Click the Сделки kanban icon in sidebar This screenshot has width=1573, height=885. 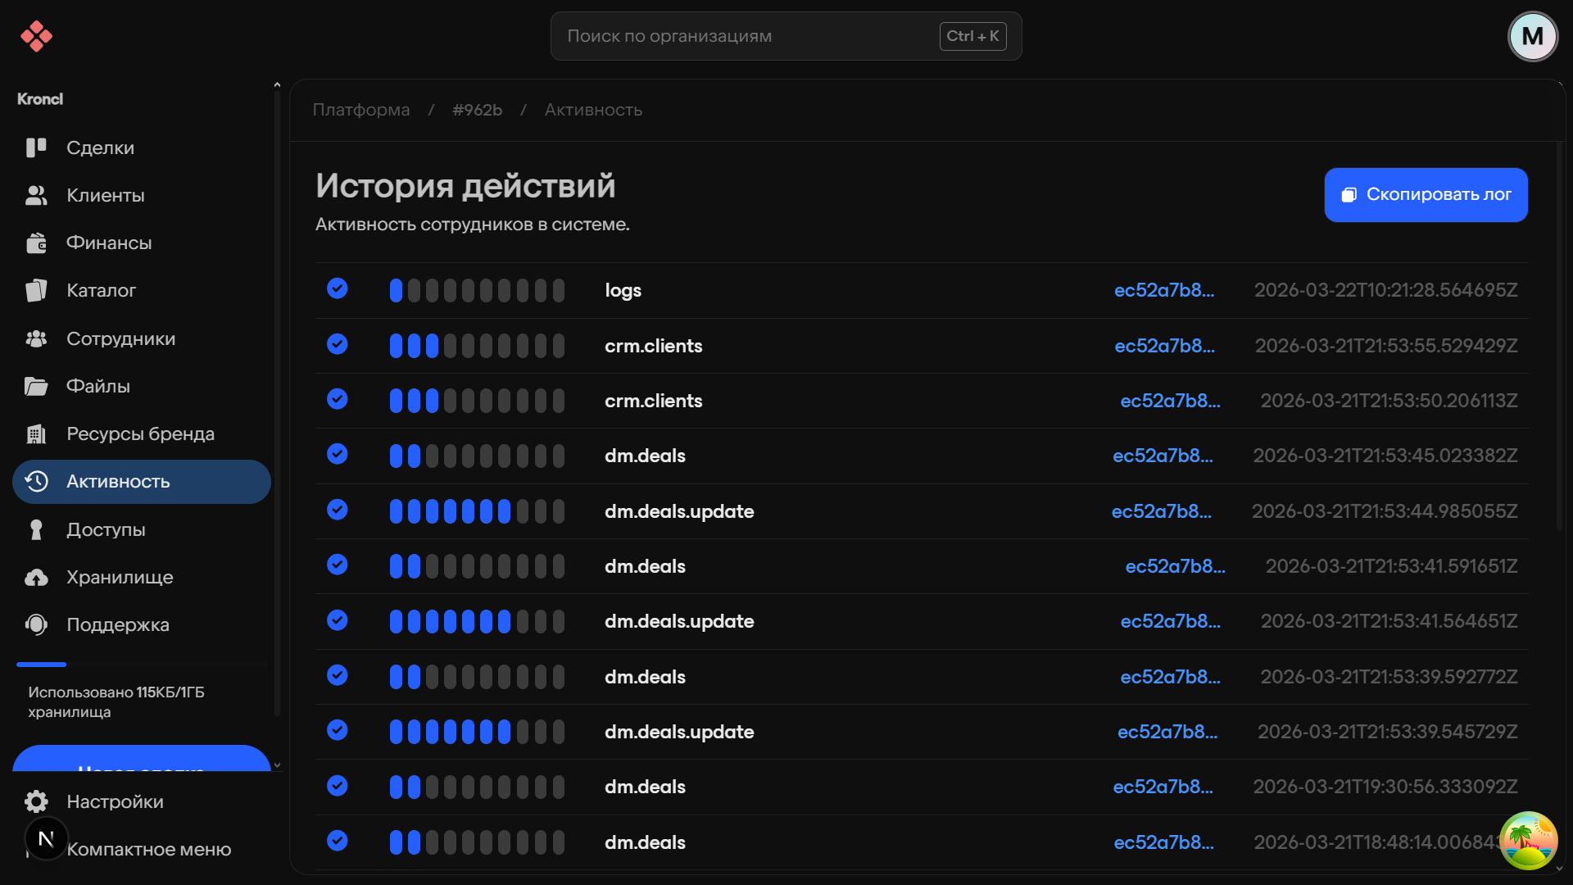(36, 147)
